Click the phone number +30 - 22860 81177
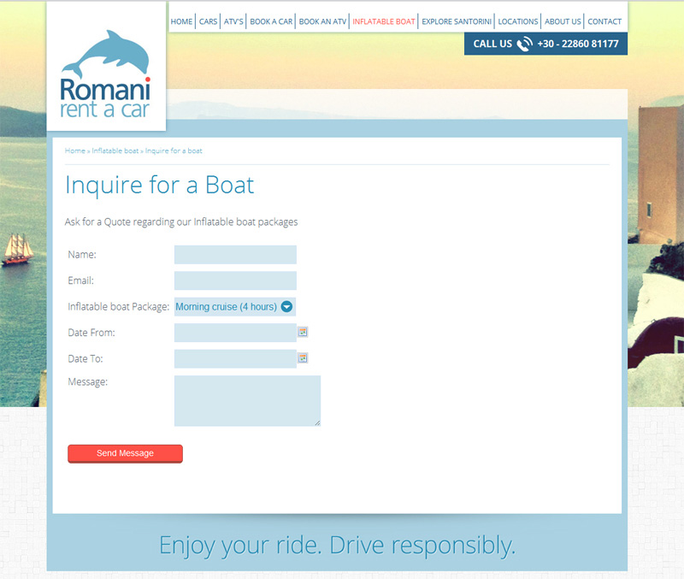The width and height of the screenshot is (684, 579). click(578, 44)
